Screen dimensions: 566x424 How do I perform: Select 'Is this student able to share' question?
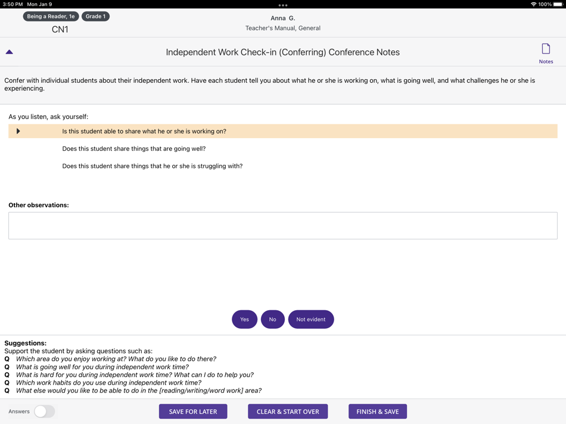(283, 131)
